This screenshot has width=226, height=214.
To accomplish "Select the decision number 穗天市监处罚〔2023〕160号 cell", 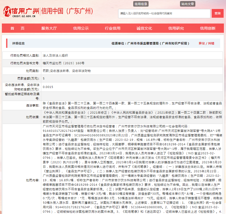I will click(x=64, y=63).
